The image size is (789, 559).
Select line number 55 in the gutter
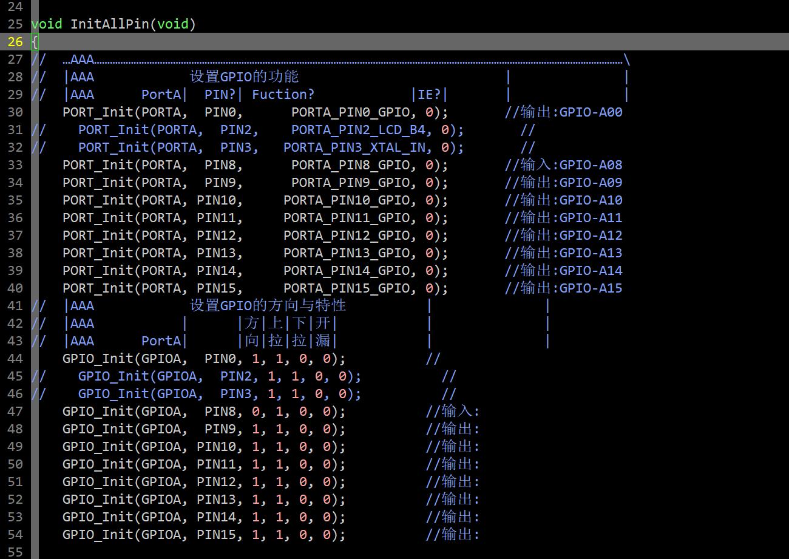(15, 552)
